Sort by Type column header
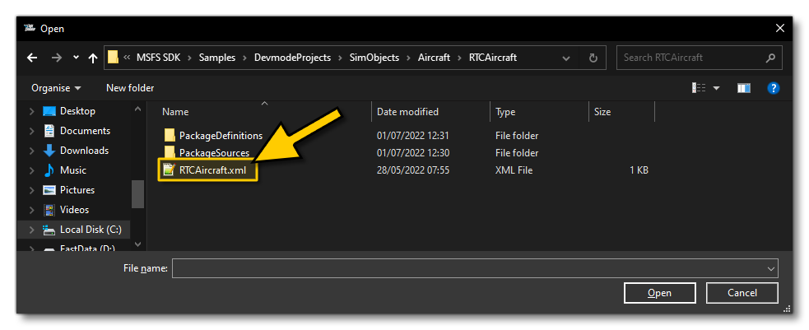This screenshot has width=809, height=330. [505, 112]
